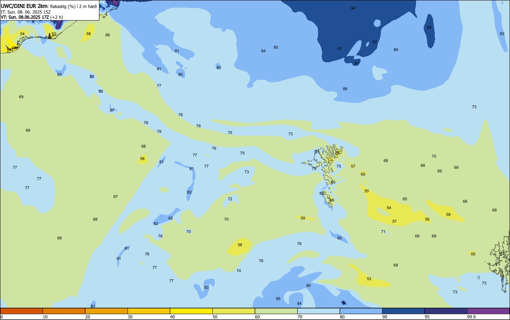Click the humidity value 92 on map

tap(375, 42)
